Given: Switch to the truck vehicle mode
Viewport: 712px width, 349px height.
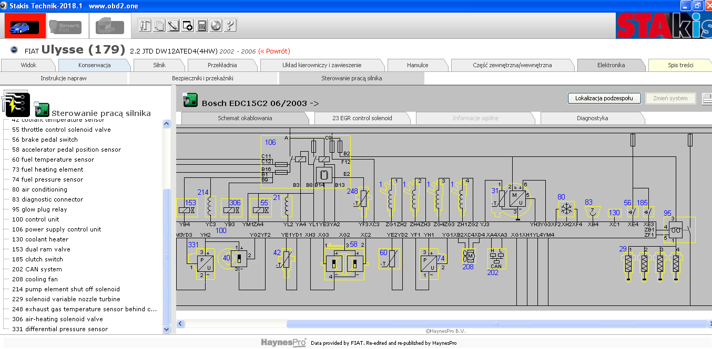Looking at the screenshot, I should pyautogui.click(x=110, y=26).
